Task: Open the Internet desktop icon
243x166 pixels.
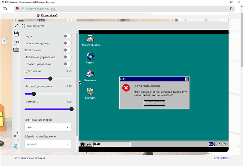Action: [90, 57]
